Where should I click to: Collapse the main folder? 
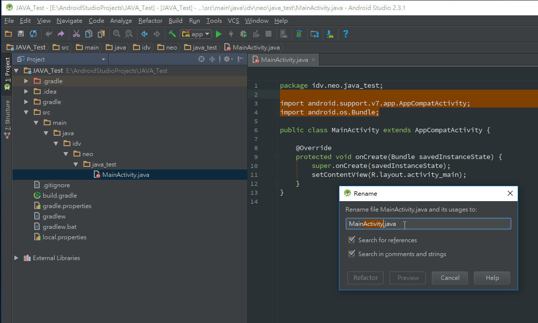point(36,123)
